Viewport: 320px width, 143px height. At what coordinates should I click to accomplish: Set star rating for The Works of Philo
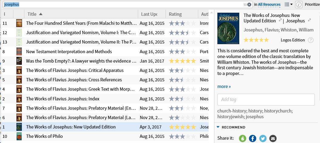tap(182, 136)
